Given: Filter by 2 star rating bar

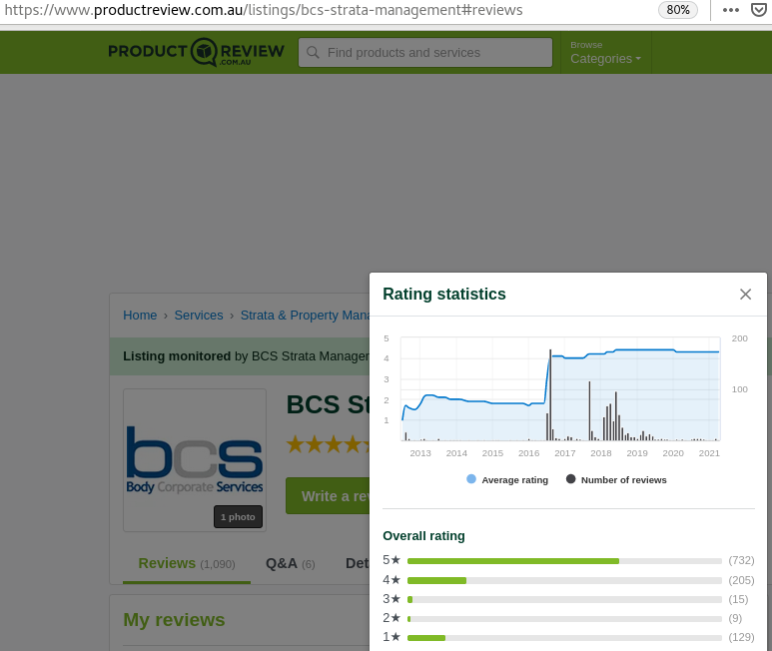Looking at the screenshot, I should click(564, 618).
